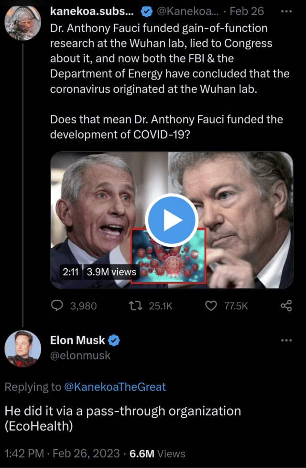This screenshot has height=468, width=306.
Task: Open Elon Musk display name
Action: (77, 340)
